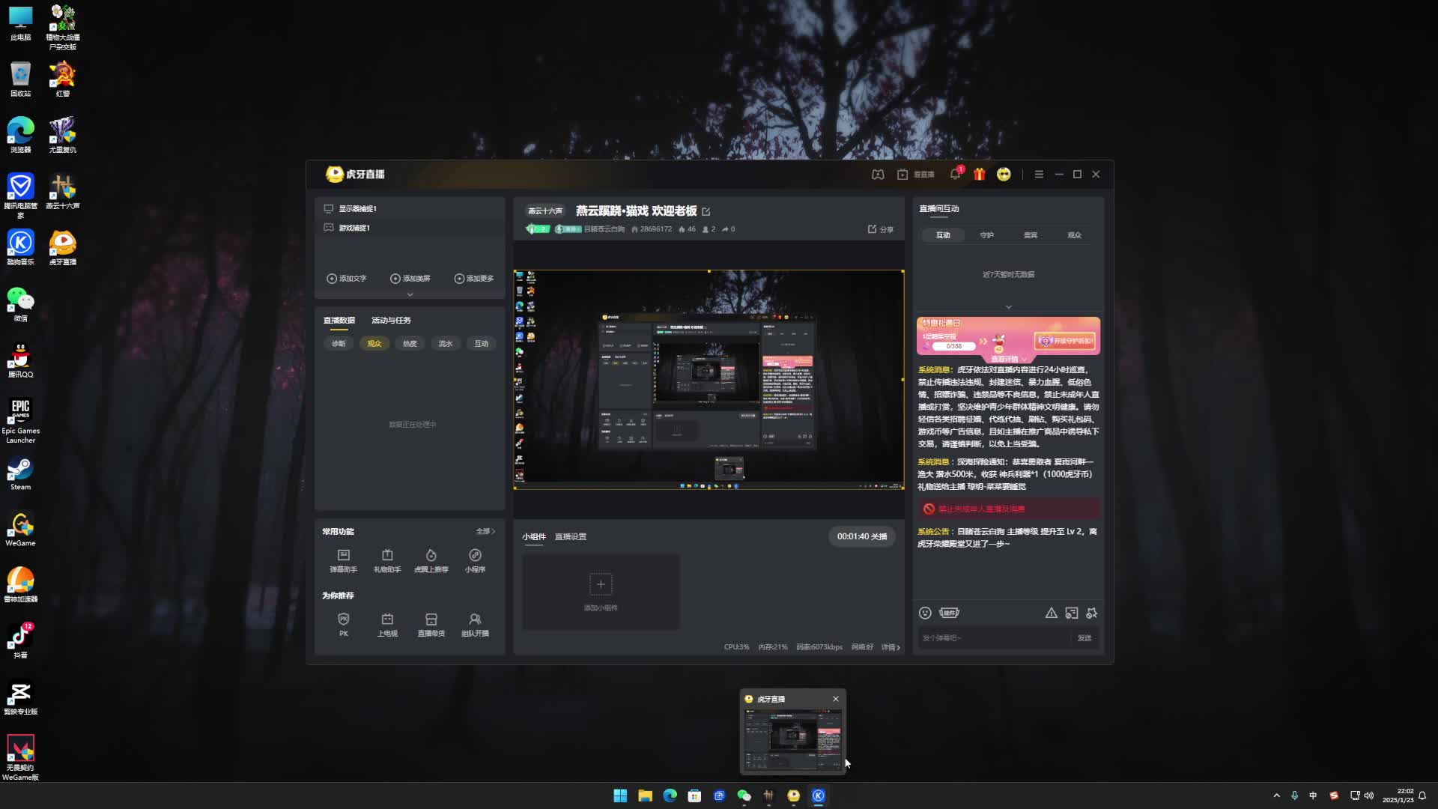Edit the stream title with pencil icon

click(x=706, y=212)
